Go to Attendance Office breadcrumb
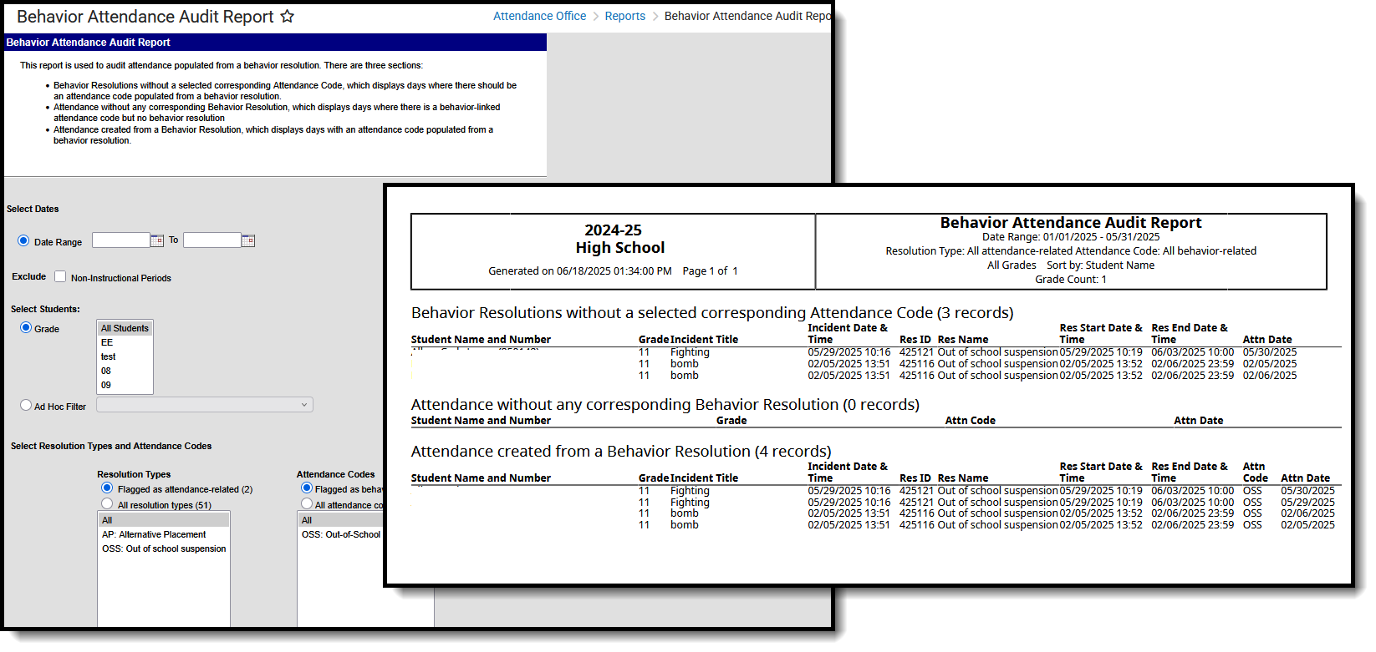The height and width of the screenshot is (652, 1376). (x=540, y=16)
